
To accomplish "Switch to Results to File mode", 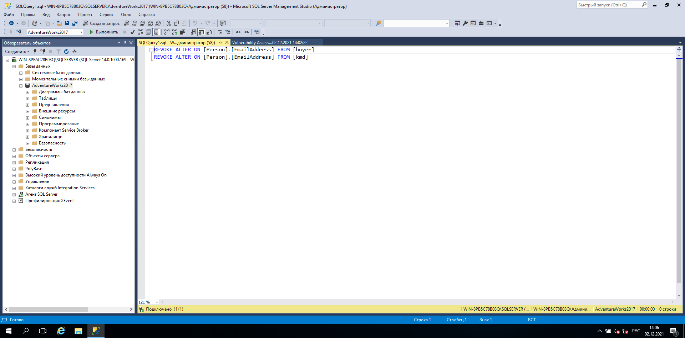I will [209, 32].
